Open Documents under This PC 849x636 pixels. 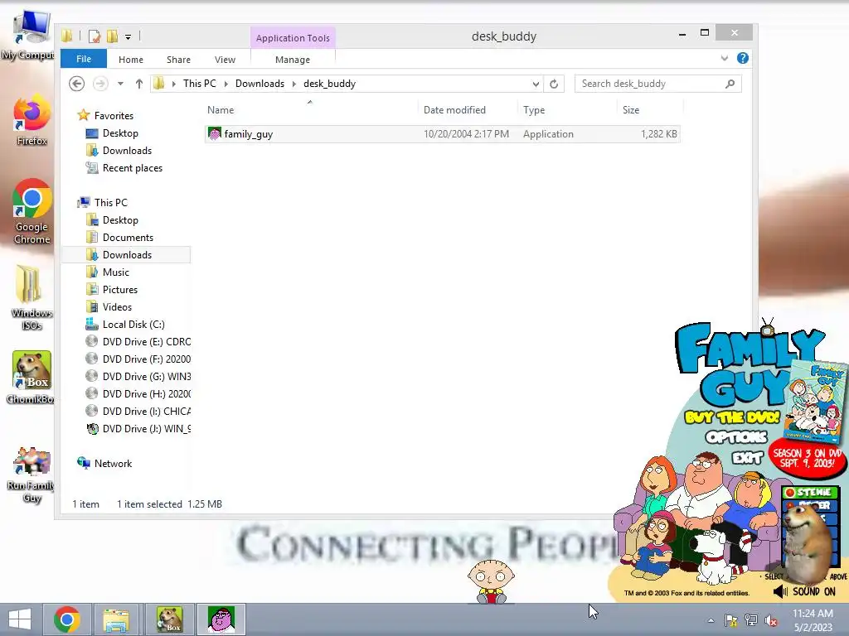coord(119,238)
